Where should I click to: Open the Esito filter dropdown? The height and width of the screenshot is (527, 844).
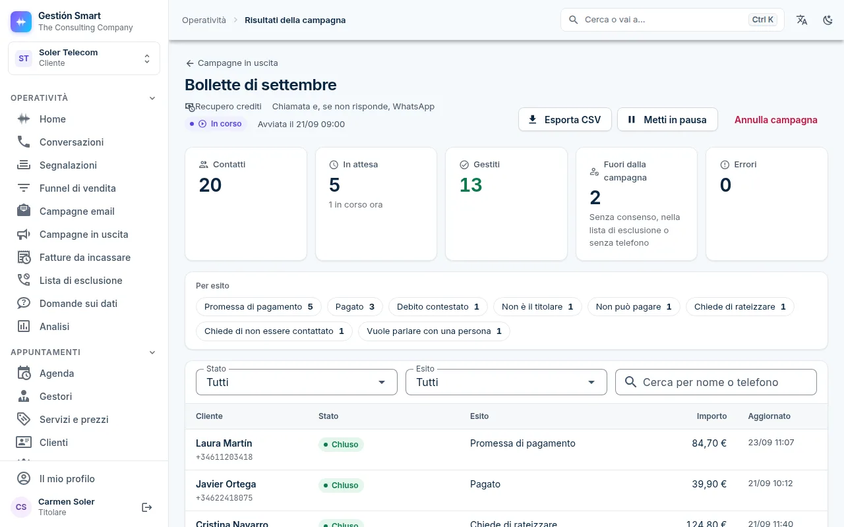[506, 382]
